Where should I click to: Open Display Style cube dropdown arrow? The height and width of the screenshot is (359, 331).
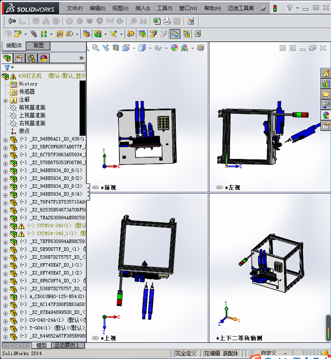(x=150, y=48)
